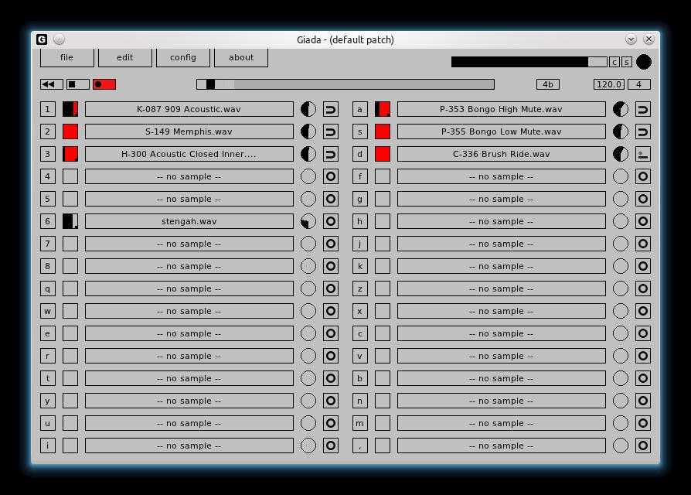691x495 pixels.
Task: Open the file menu
Action: [67, 57]
